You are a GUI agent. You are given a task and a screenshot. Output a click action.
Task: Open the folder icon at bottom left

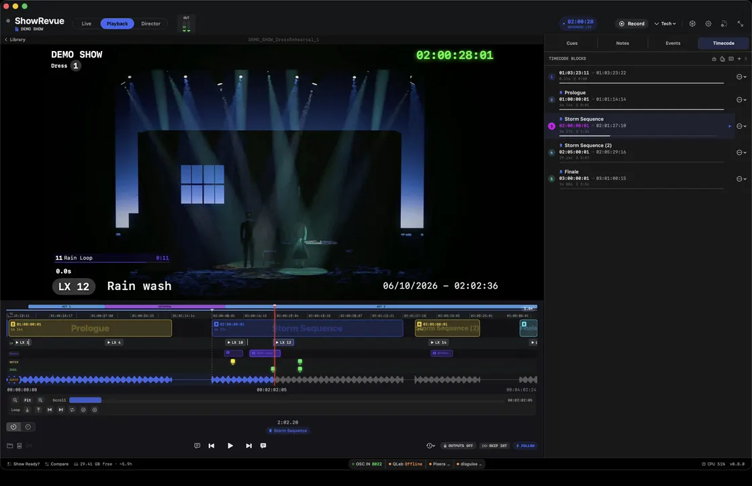point(9,446)
